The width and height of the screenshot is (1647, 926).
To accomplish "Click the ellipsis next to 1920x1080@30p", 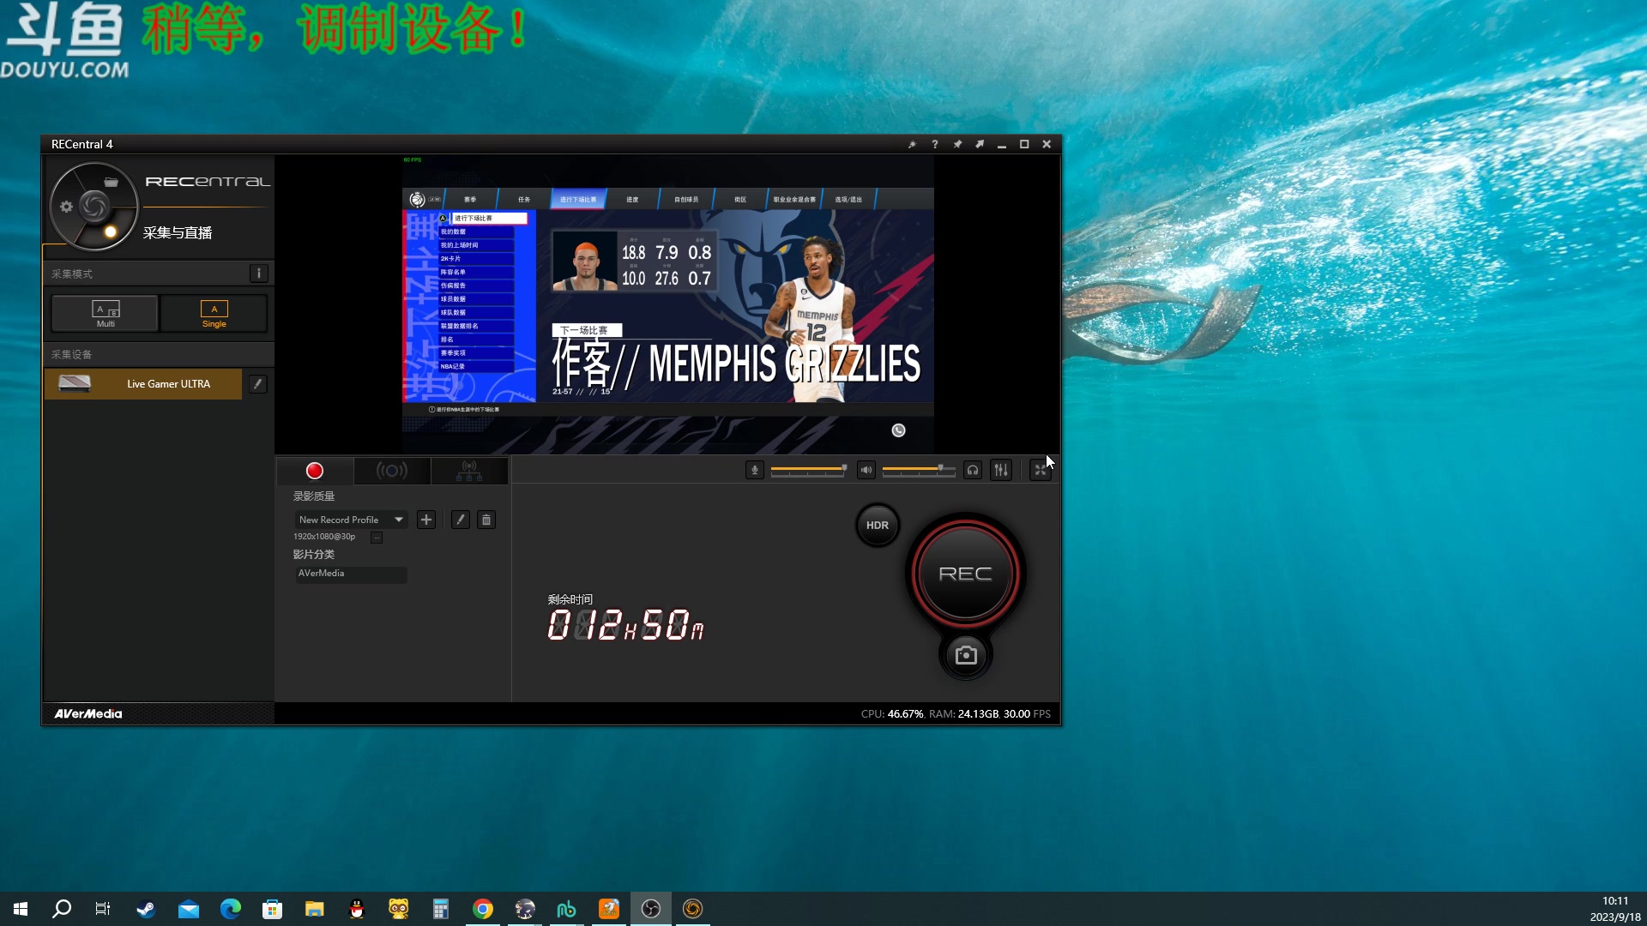I will (x=377, y=538).
